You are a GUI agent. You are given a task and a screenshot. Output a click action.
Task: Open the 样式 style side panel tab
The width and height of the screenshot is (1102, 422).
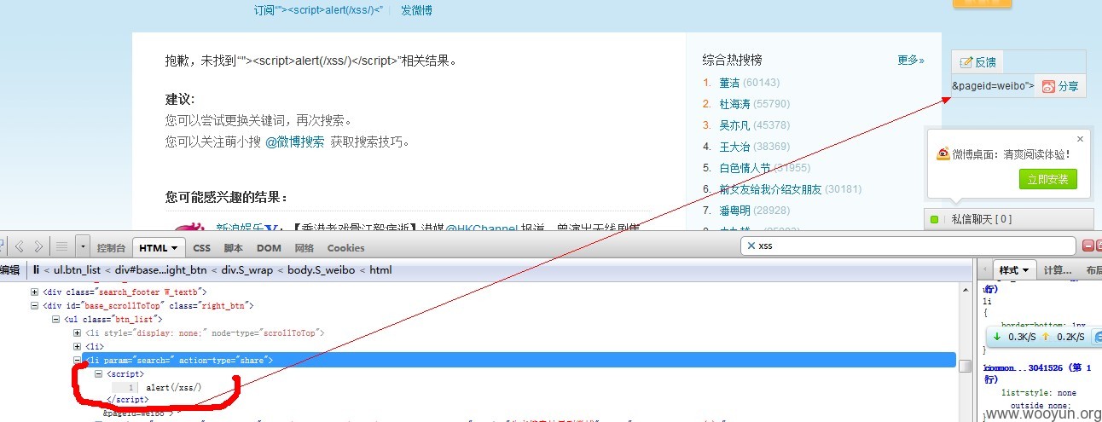(1014, 269)
